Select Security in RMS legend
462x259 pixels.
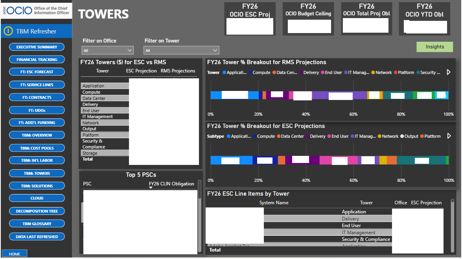[x=428, y=72]
